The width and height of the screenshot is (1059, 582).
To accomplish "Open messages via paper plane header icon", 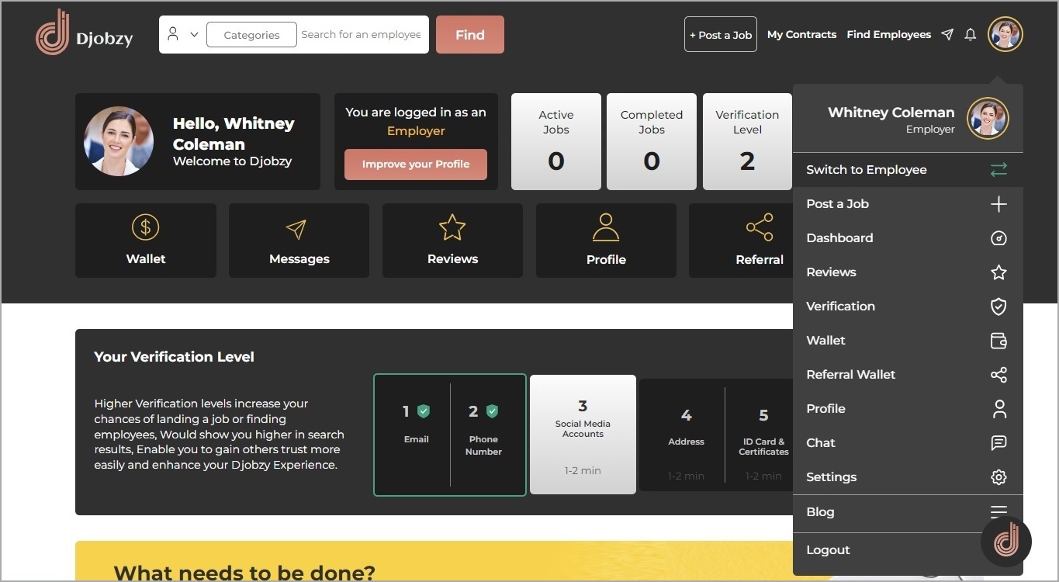I will 947,35.
